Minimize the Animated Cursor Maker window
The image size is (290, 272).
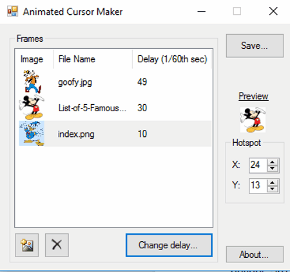[x=202, y=12]
